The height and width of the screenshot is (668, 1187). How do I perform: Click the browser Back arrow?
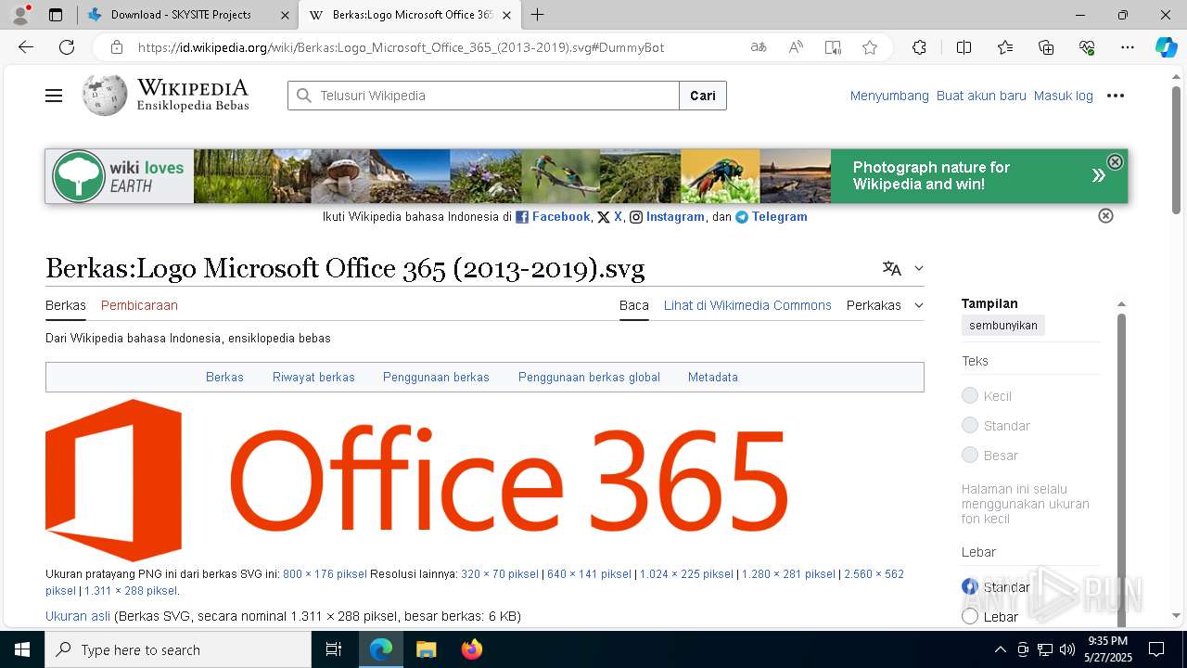pyautogui.click(x=26, y=47)
